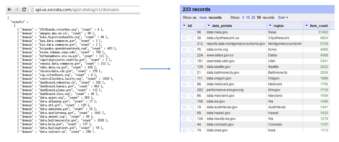
Task: Flag the data.nasa.gov row
Action: click(x=191, y=32)
